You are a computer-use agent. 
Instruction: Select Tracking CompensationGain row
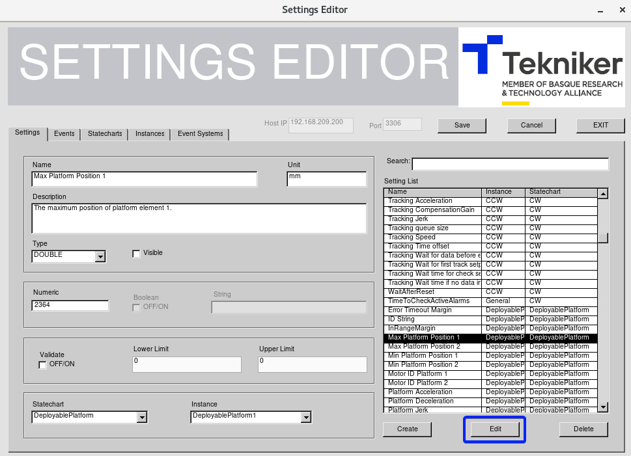(x=490, y=210)
